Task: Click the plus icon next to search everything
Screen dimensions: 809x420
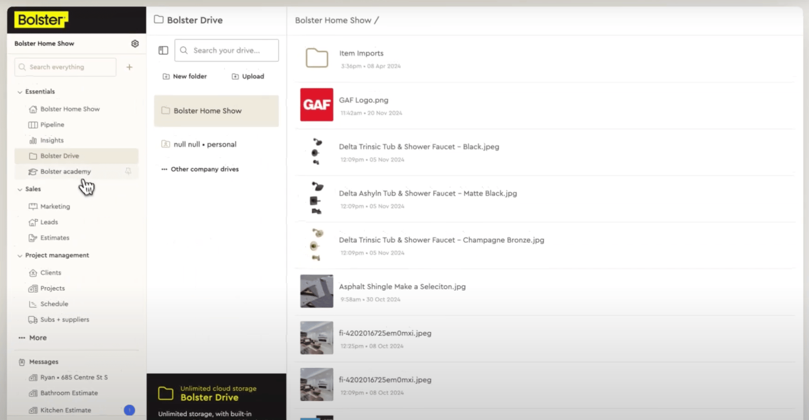Action: click(129, 67)
